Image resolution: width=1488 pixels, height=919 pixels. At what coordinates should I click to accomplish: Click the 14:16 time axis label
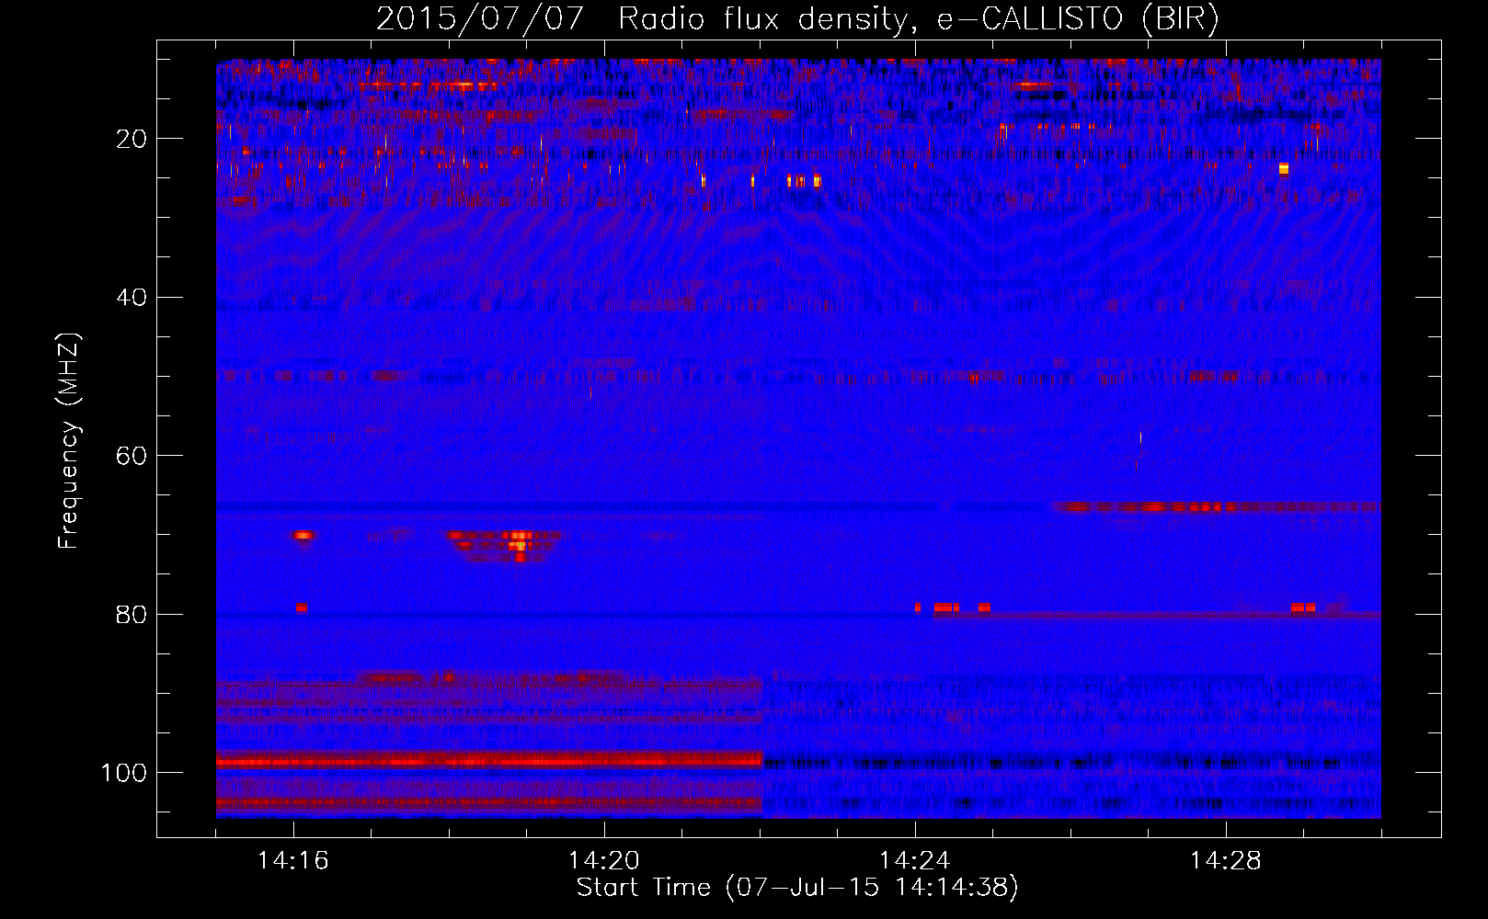pyautogui.click(x=293, y=861)
